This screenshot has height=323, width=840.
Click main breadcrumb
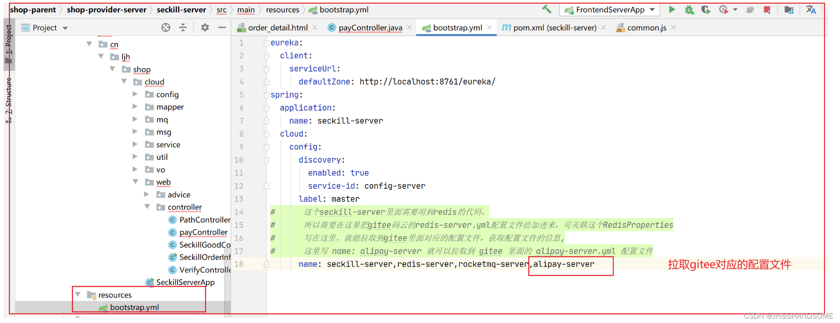(x=246, y=10)
